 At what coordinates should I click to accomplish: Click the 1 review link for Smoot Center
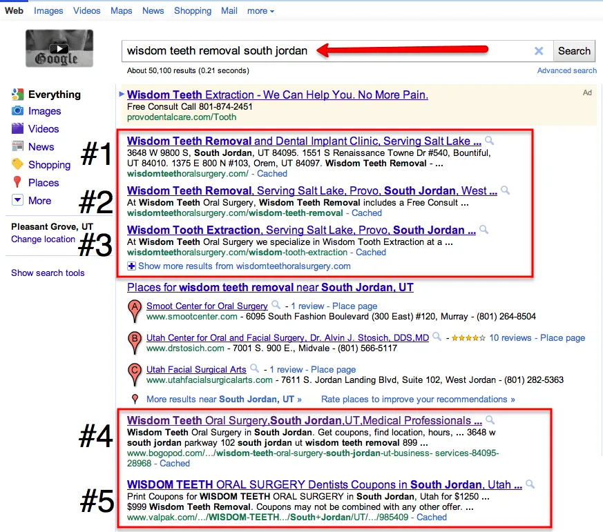point(307,306)
